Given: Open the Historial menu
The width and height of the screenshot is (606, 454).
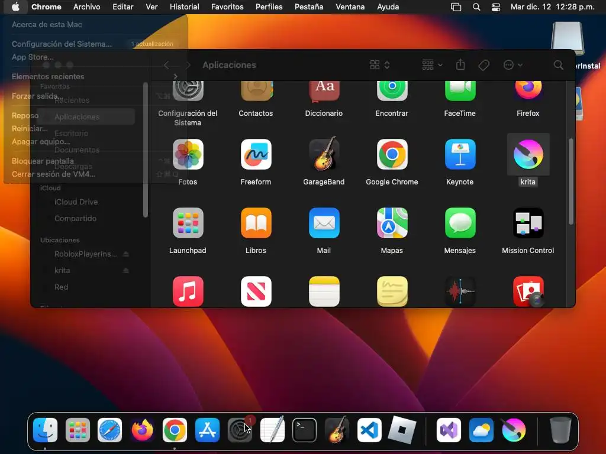Looking at the screenshot, I should (x=185, y=7).
